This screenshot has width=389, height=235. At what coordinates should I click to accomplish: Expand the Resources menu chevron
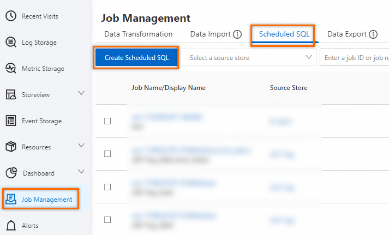click(x=81, y=145)
